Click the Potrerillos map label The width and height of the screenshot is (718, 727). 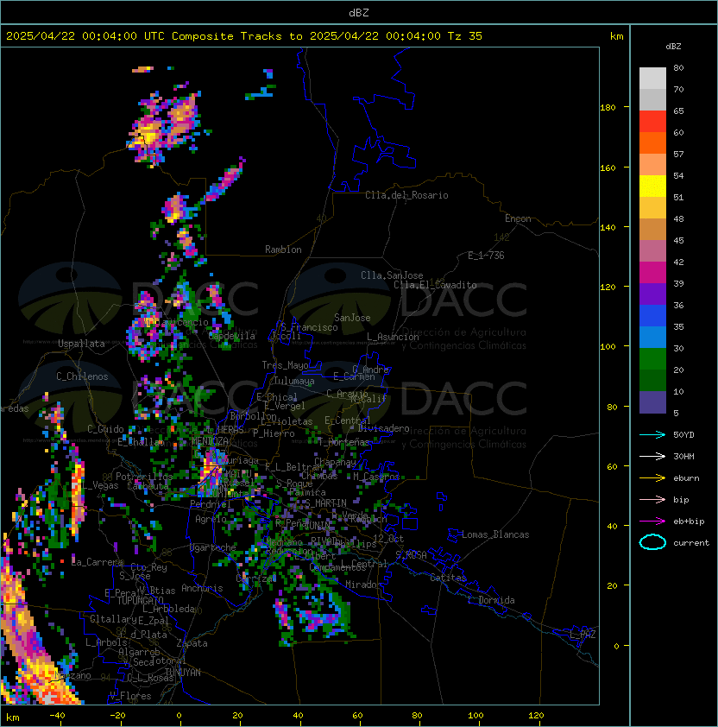tap(144, 477)
